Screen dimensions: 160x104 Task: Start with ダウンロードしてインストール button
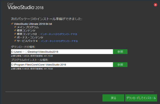(141, 98)
